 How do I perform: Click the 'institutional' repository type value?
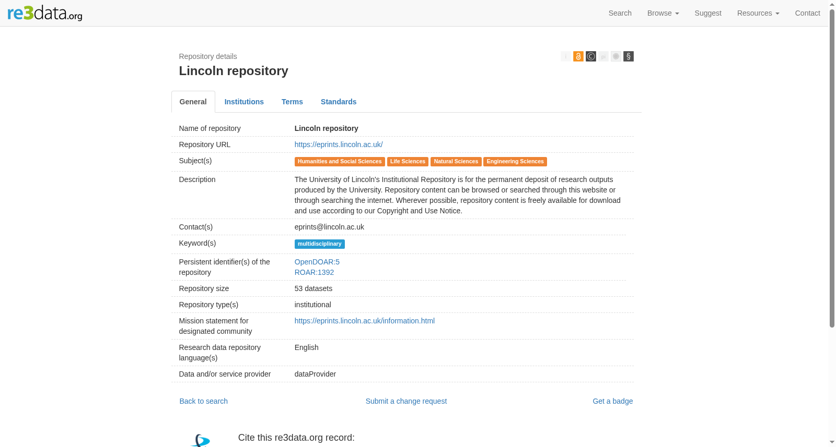[x=313, y=305]
